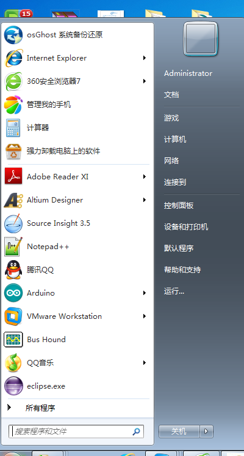Open the arrow next to 关机 button
244x456 pixels.
(206, 432)
